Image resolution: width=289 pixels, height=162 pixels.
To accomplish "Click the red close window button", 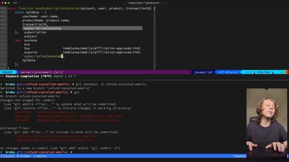I will coord(2,3).
